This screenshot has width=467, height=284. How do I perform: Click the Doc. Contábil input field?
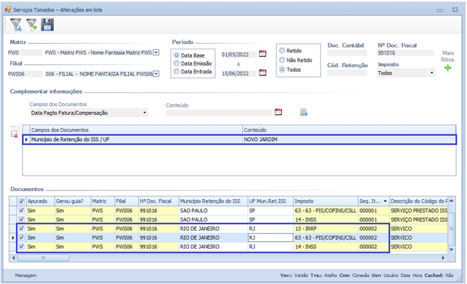pos(347,53)
